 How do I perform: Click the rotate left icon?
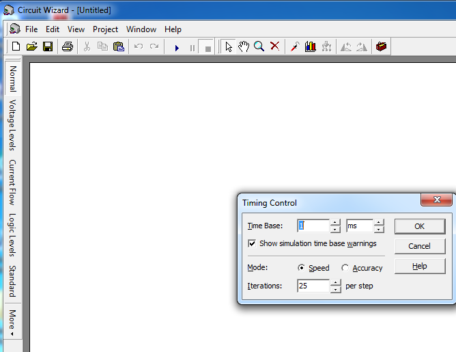[346, 46]
